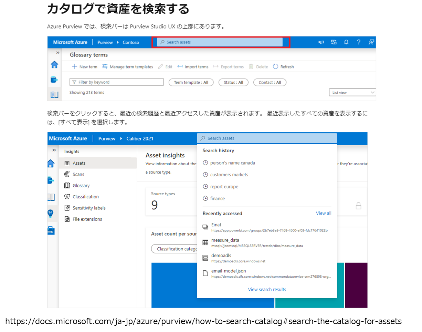Screen dimensions: 422x332
Task: Click the Edit button in Glossary toolbar
Action: pyautogui.click(x=165, y=67)
